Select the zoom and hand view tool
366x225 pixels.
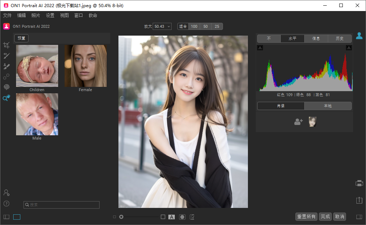pyautogui.click(x=6, y=98)
